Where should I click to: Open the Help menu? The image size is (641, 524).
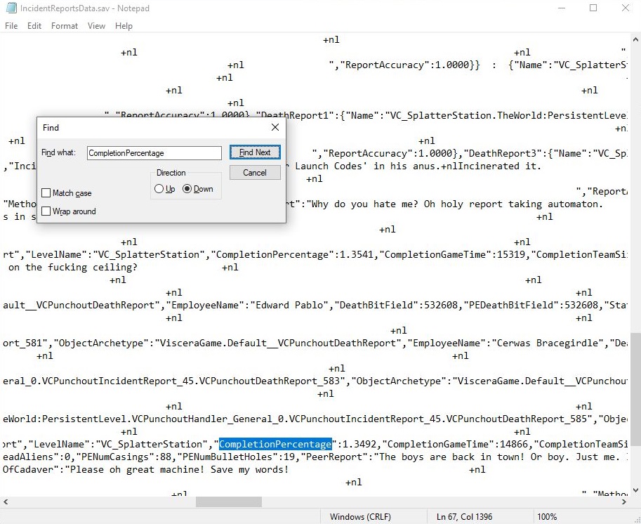click(124, 26)
